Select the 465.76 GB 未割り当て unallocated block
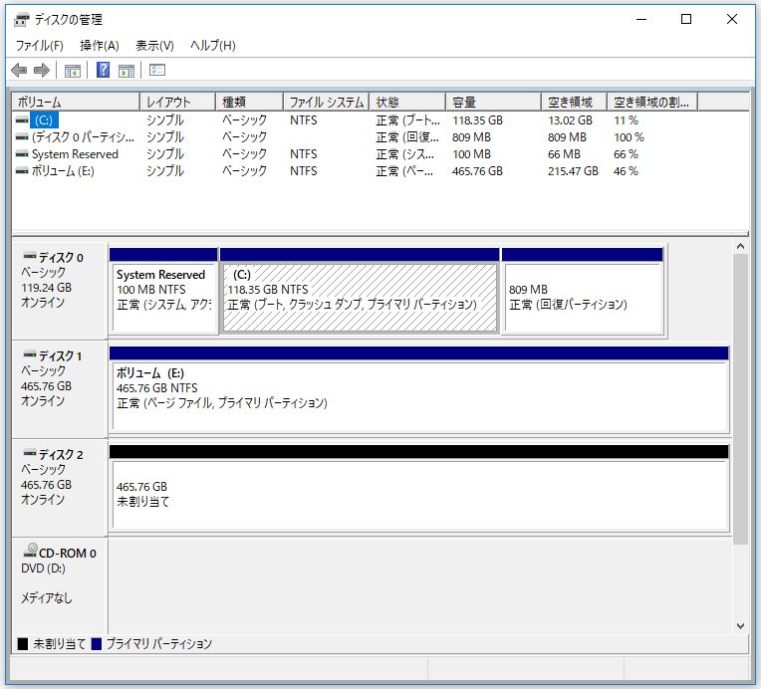 pos(419,488)
